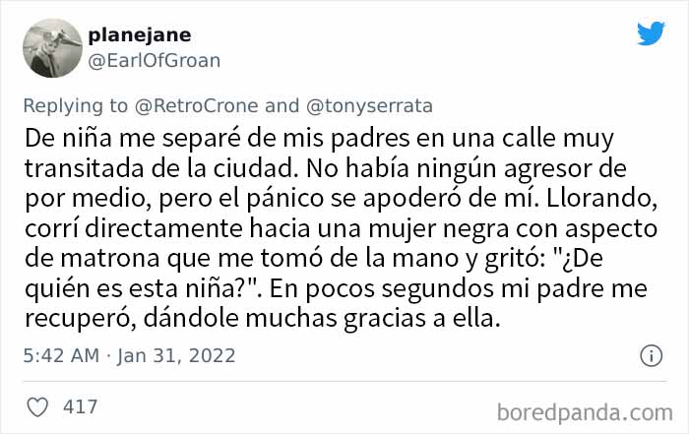The width and height of the screenshot is (689, 434).
Task: Open the tweet info circle icon
Action: pos(651,355)
